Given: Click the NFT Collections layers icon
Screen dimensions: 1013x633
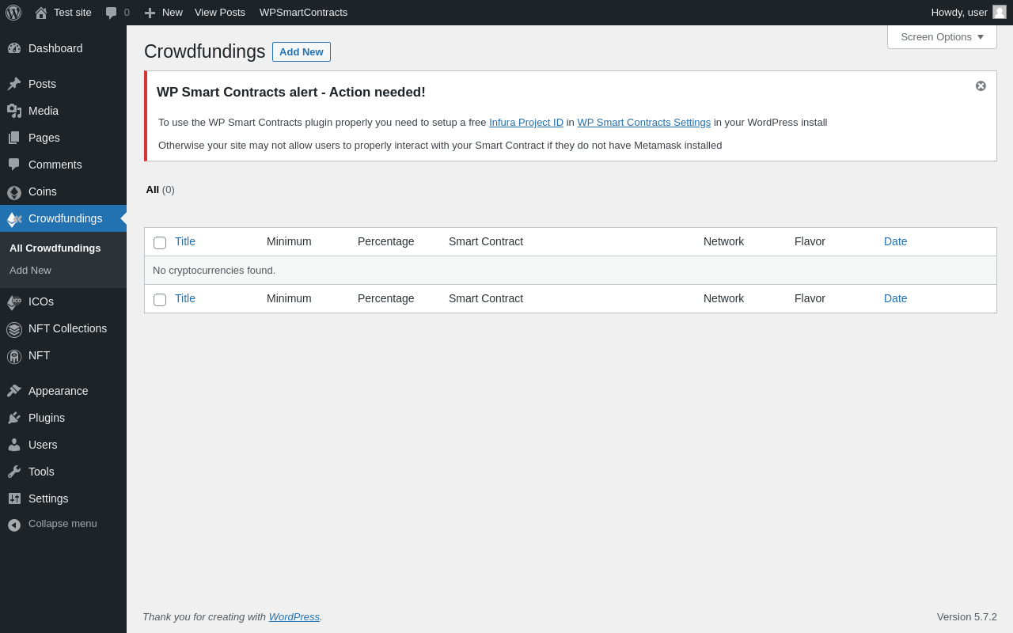Looking at the screenshot, I should point(14,329).
